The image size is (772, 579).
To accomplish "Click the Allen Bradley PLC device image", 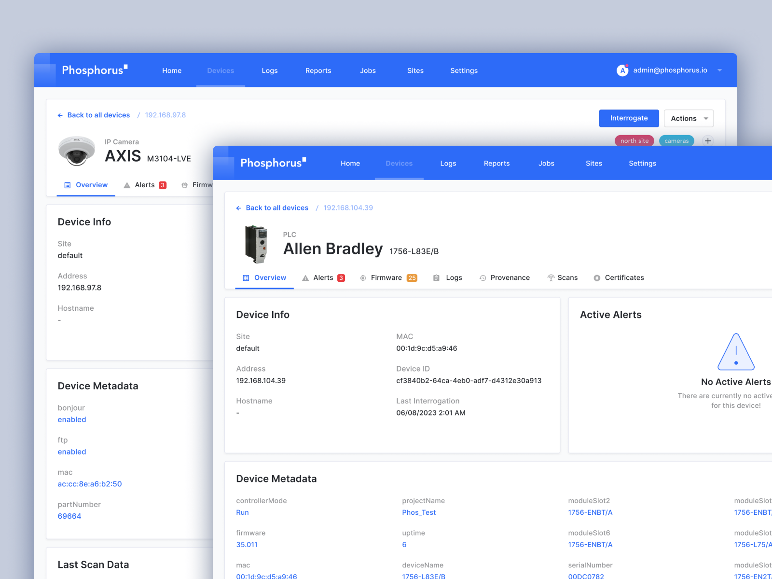I will click(256, 244).
